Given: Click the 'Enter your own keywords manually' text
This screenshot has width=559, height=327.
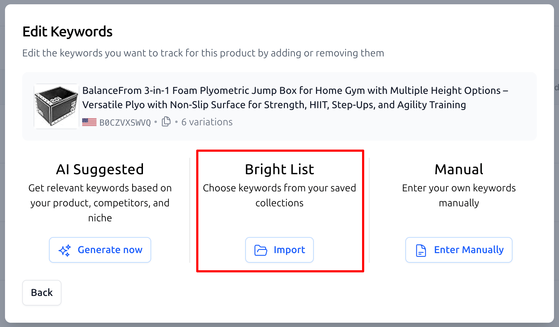Looking at the screenshot, I should [x=459, y=195].
